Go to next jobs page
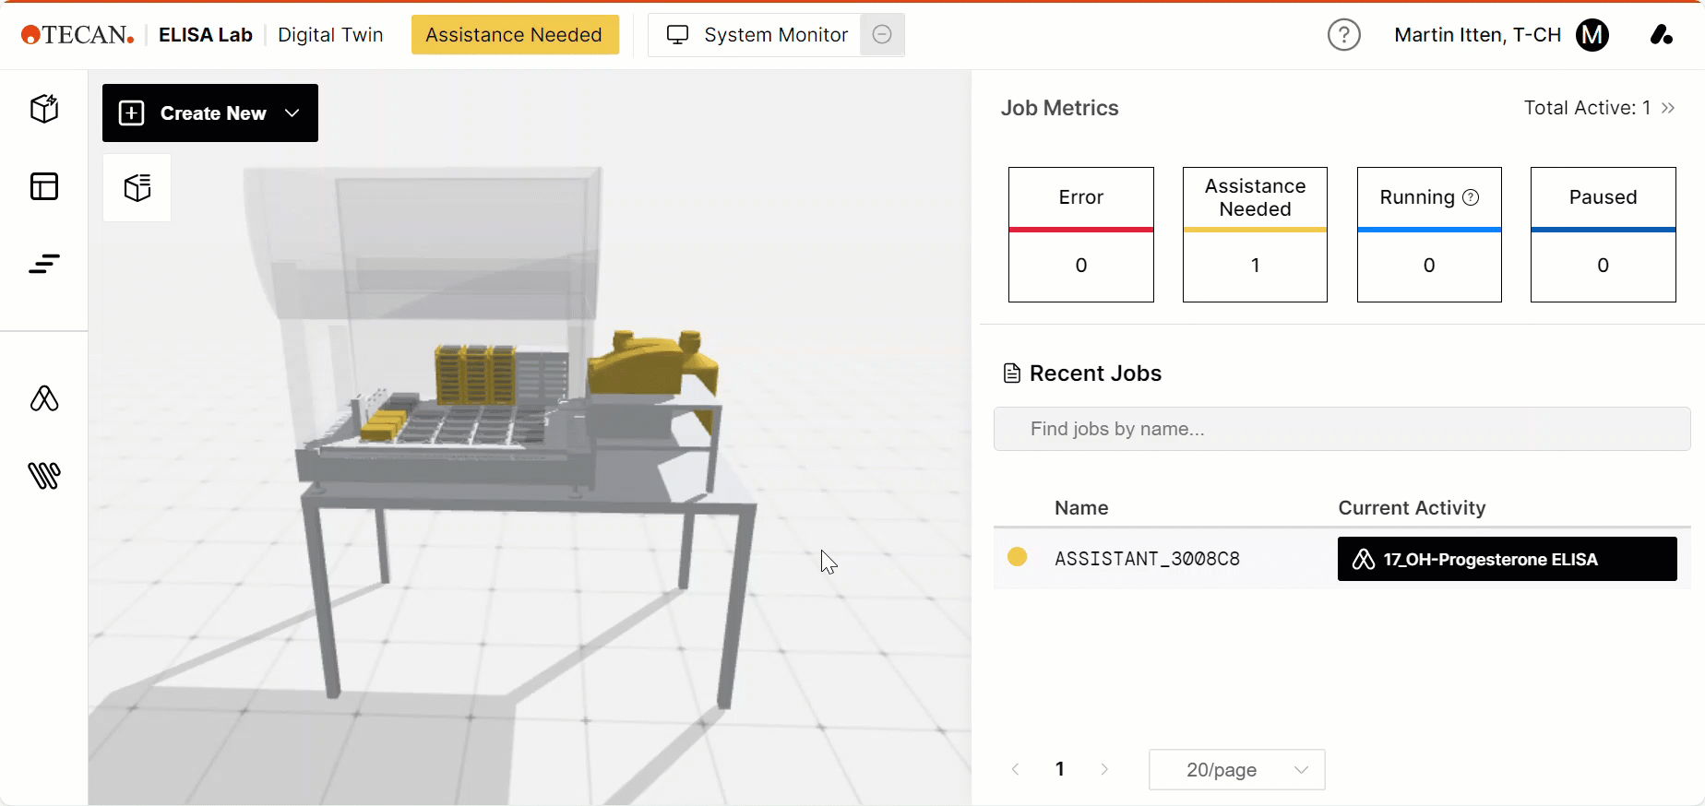The width and height of the screenshot is (1705, 806). [x=1104, y=769]
